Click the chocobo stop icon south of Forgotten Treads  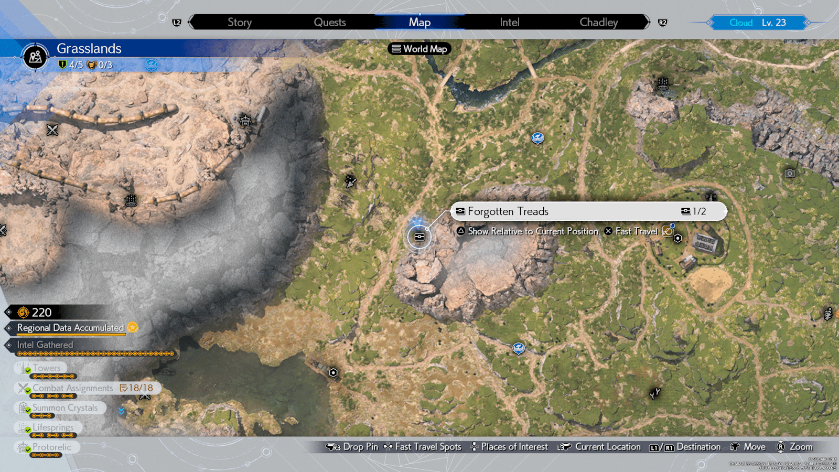pos(519,348)
